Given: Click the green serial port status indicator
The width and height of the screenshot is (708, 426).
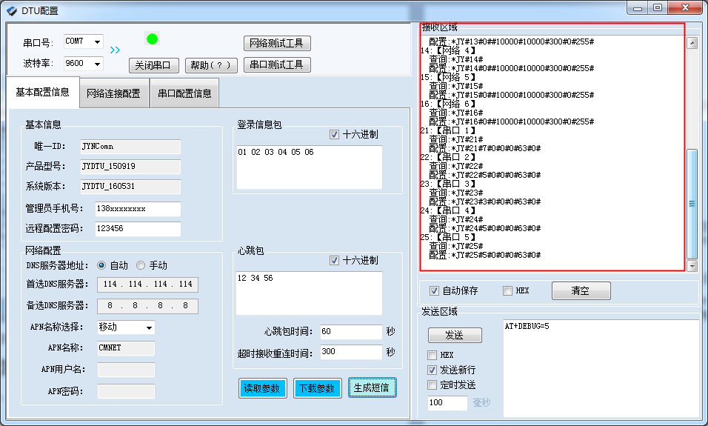Looking at the screenshot, I should (153, 39).
